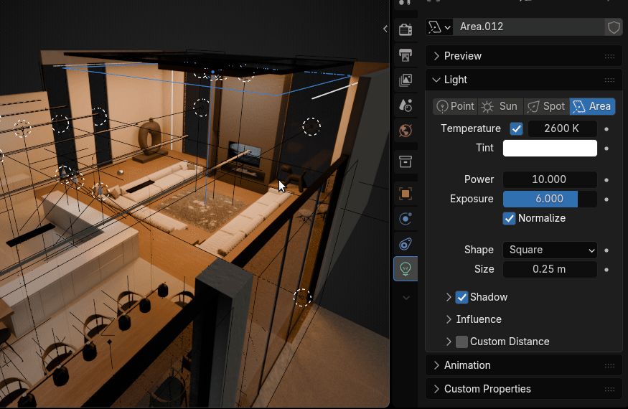The width and height of the screenshot is (628, 409).
Task: Open the View Layer properties tab
Action: [406, 80]
